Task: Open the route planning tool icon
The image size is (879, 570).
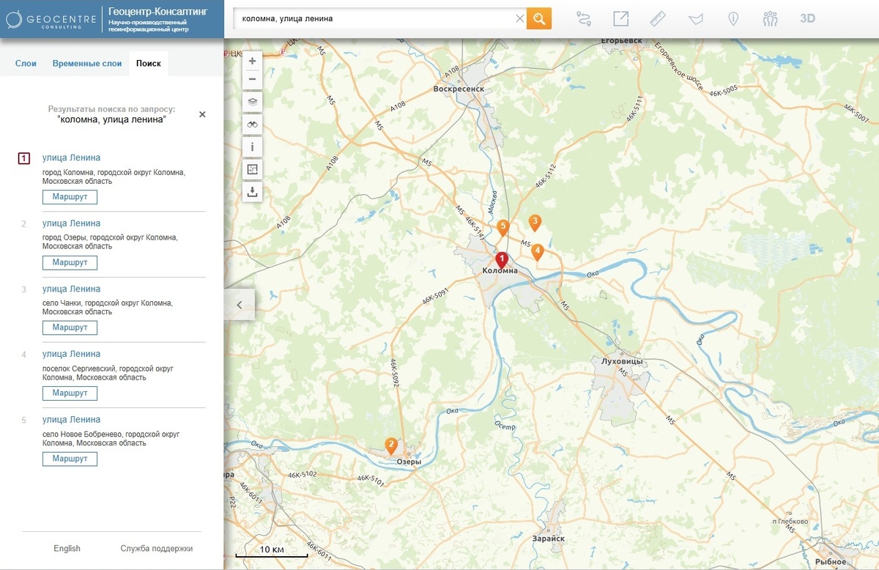Action: pos(584,19)
